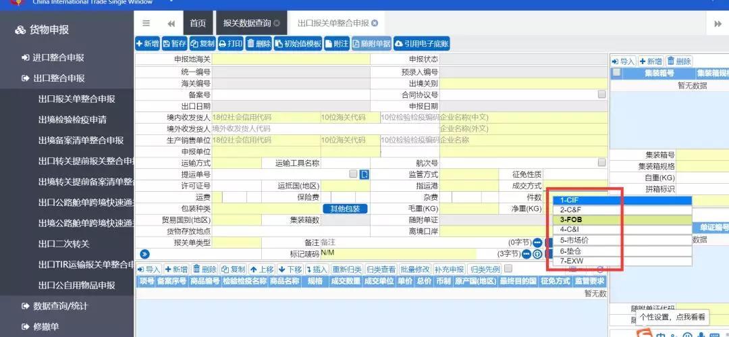Click the 引用电子底账 cloud button
This screenshot has width=729, height=337.
click(x=421, y=44)
